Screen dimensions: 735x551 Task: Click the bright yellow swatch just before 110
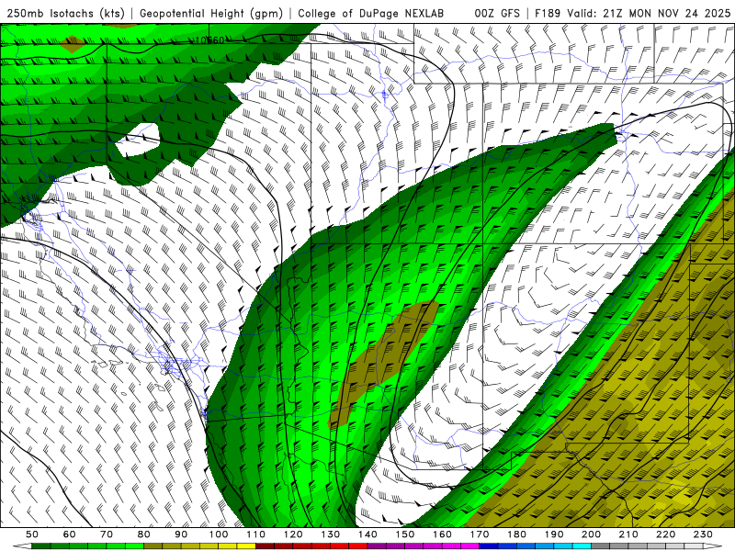(246, 546)
